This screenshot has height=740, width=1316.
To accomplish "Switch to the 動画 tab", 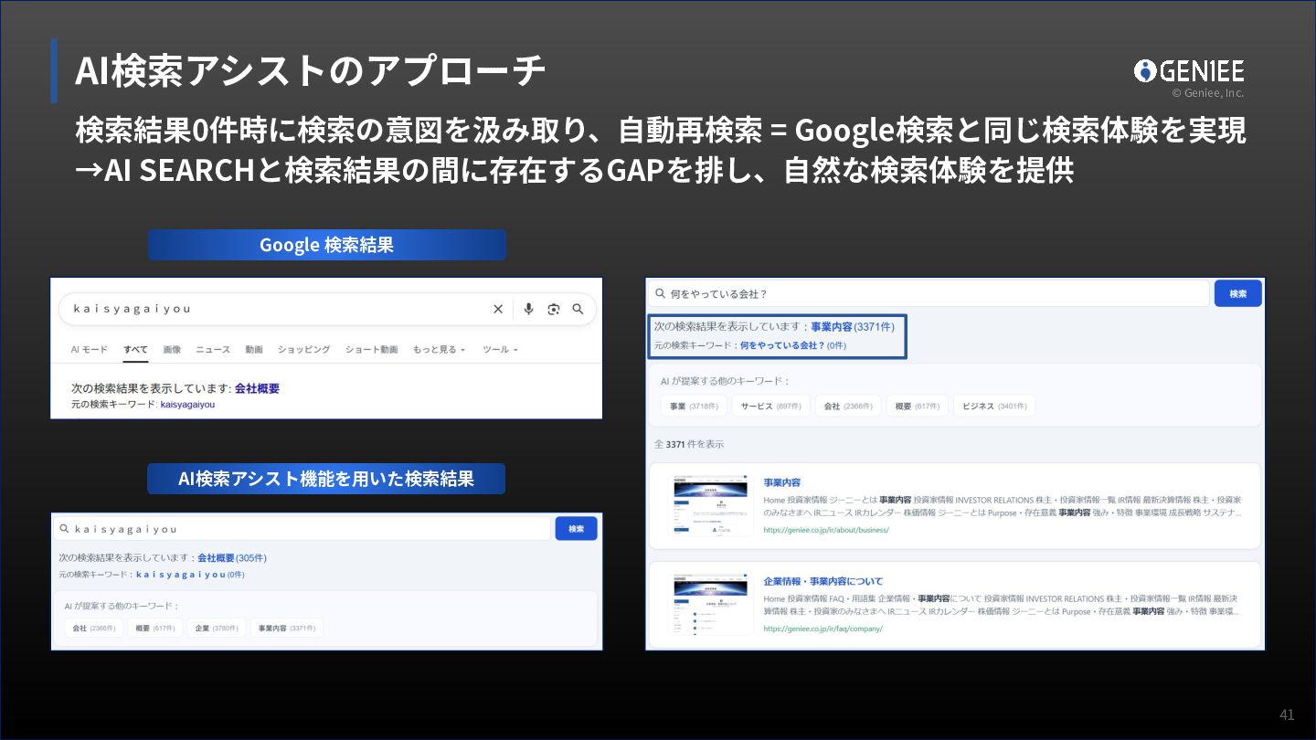I will click(x=254, y=350).
